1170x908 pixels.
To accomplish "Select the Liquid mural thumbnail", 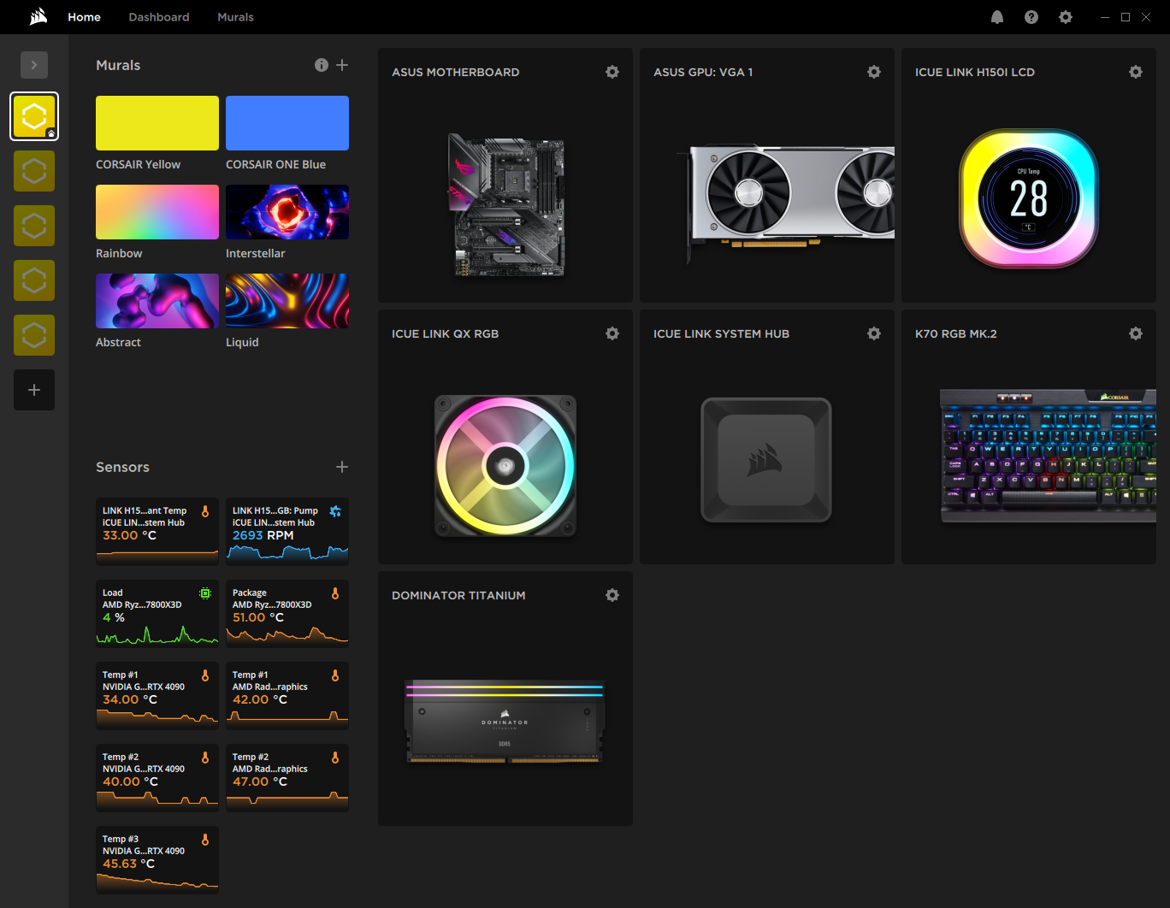I will 287,301.
